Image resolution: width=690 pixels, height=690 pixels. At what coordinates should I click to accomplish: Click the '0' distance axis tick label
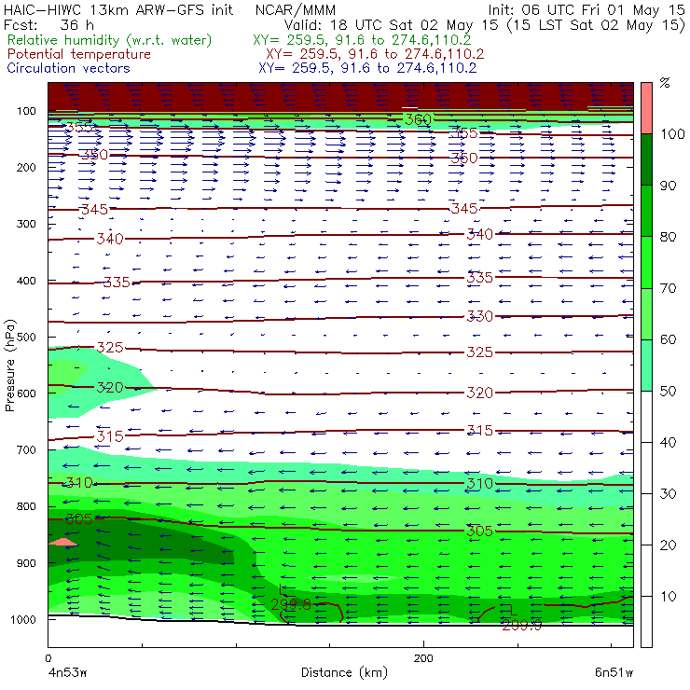click(x=48, y=658)
